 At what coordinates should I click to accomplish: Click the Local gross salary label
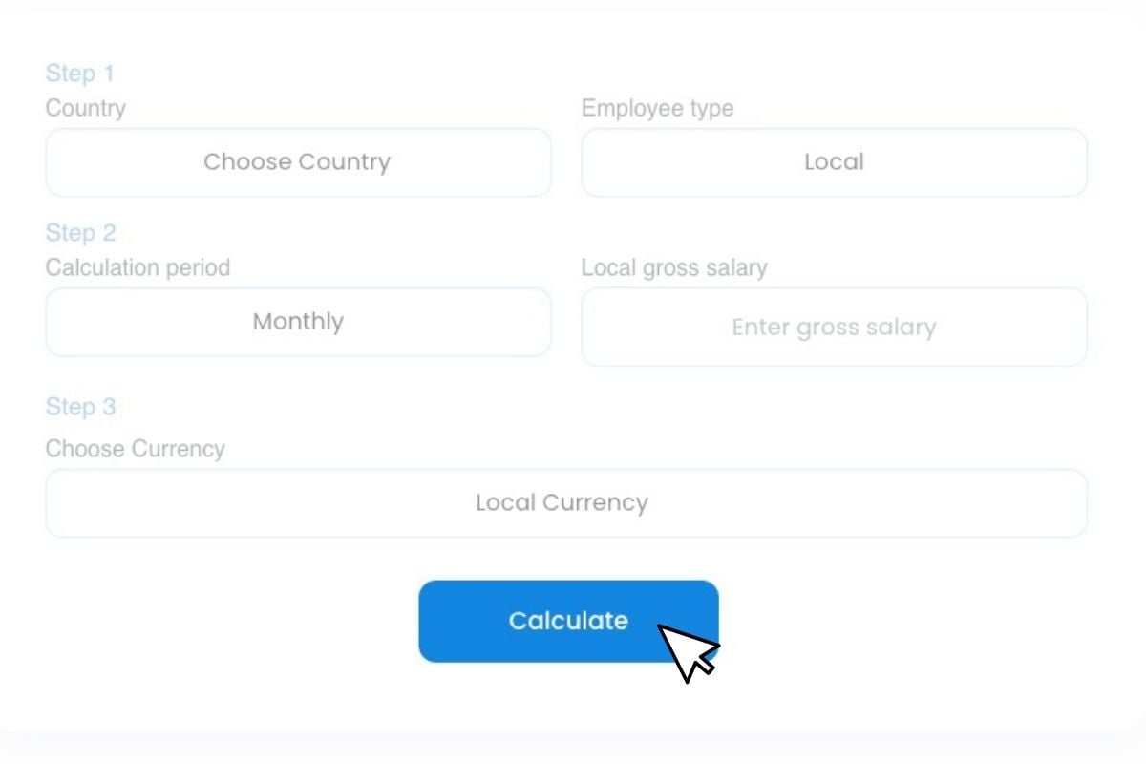point(674,267)
